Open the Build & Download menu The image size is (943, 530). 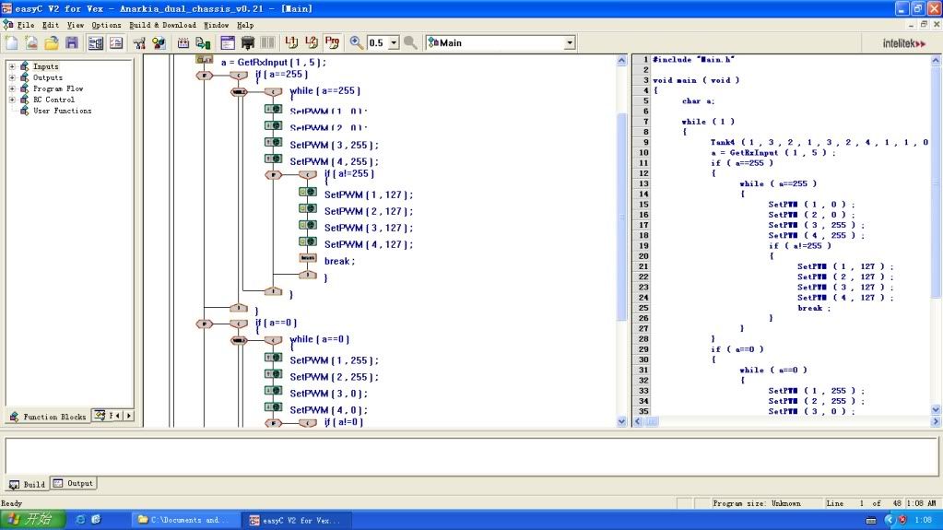pos(162,25)
